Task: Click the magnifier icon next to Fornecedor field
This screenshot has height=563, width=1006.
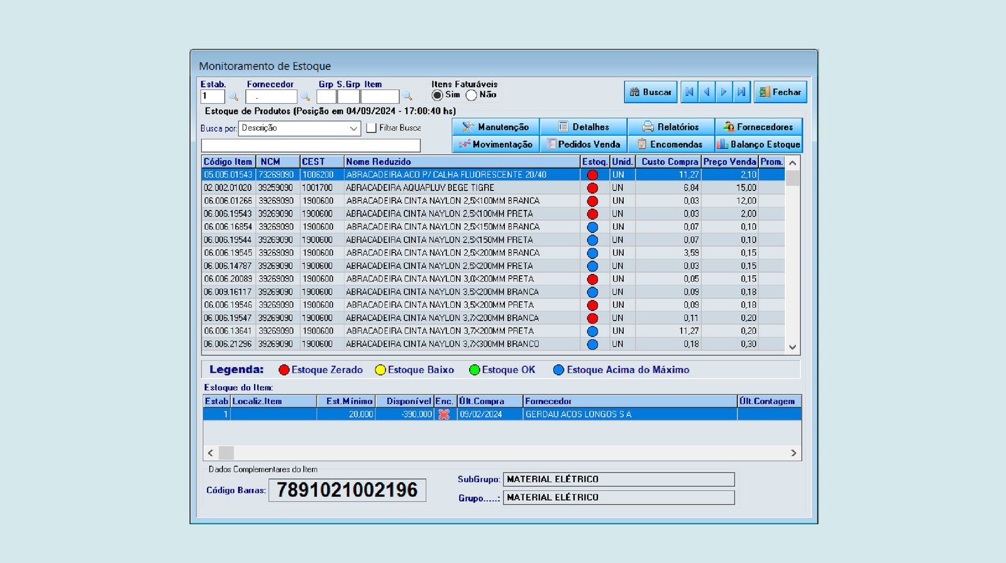Action: (x=305, y=97)
